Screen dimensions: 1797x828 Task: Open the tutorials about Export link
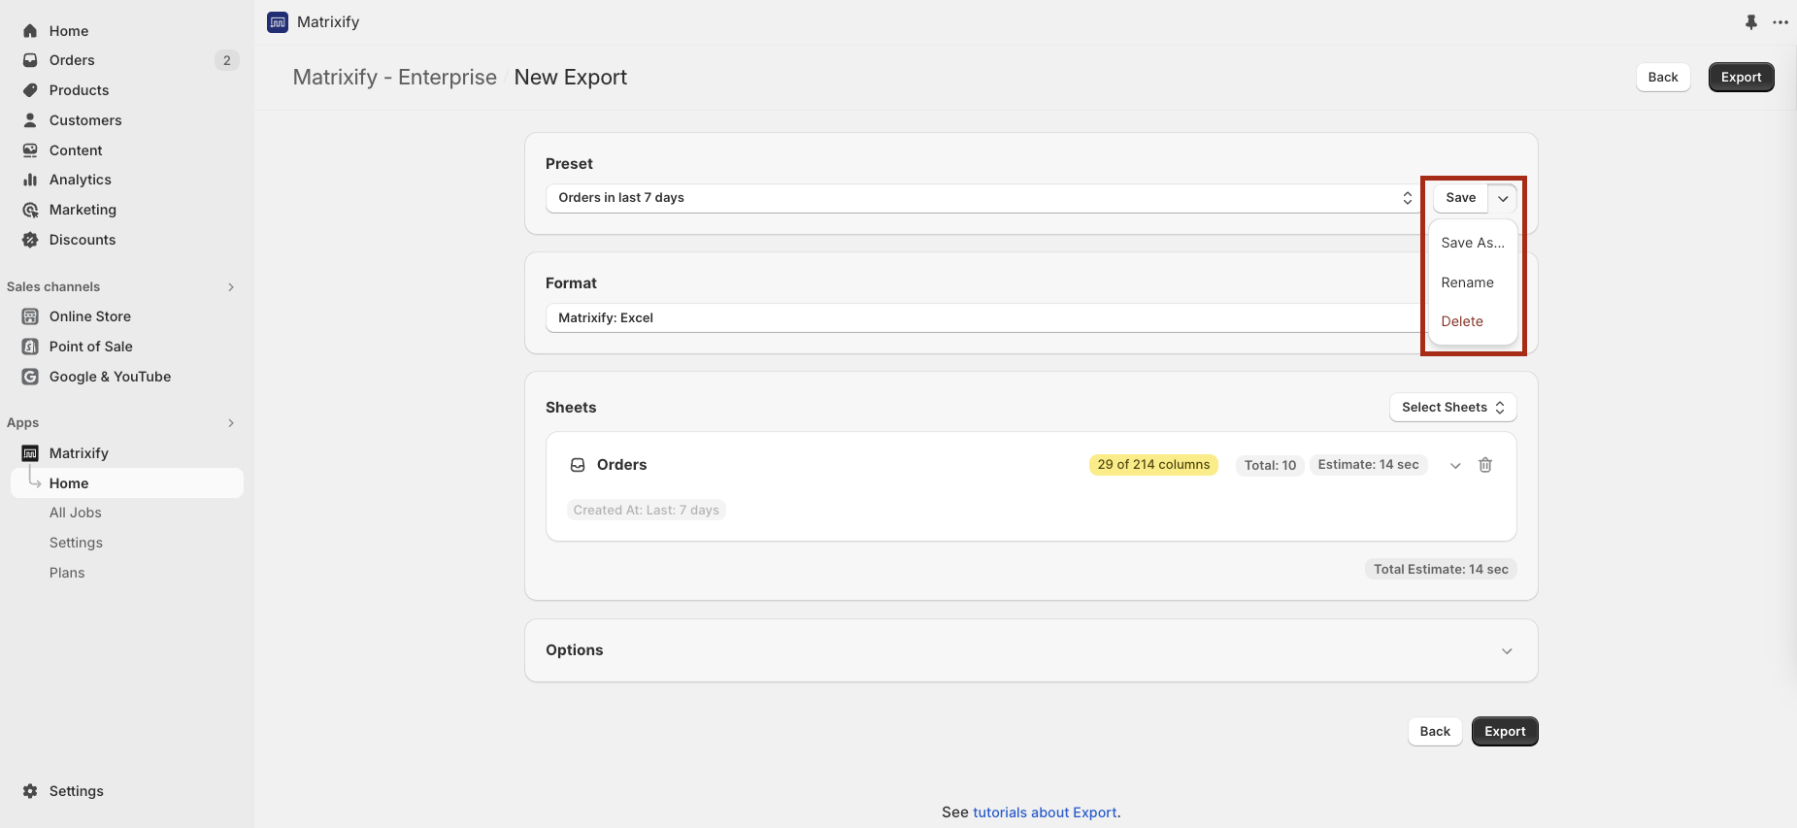[x=1044, y=812]
